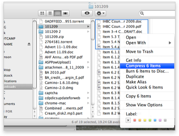The image size is (179, 136).
Task: Select the captcha folder icon
Action: pyautogui.click(x=41, y=93)
